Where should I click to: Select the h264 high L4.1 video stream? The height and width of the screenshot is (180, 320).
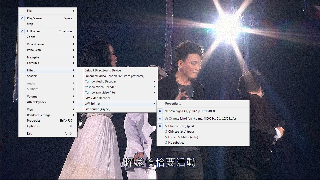pos(190,111)
